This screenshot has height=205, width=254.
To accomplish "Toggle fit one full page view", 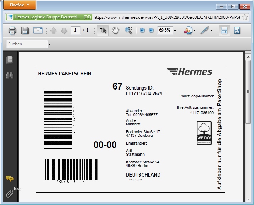I will 237,30.
